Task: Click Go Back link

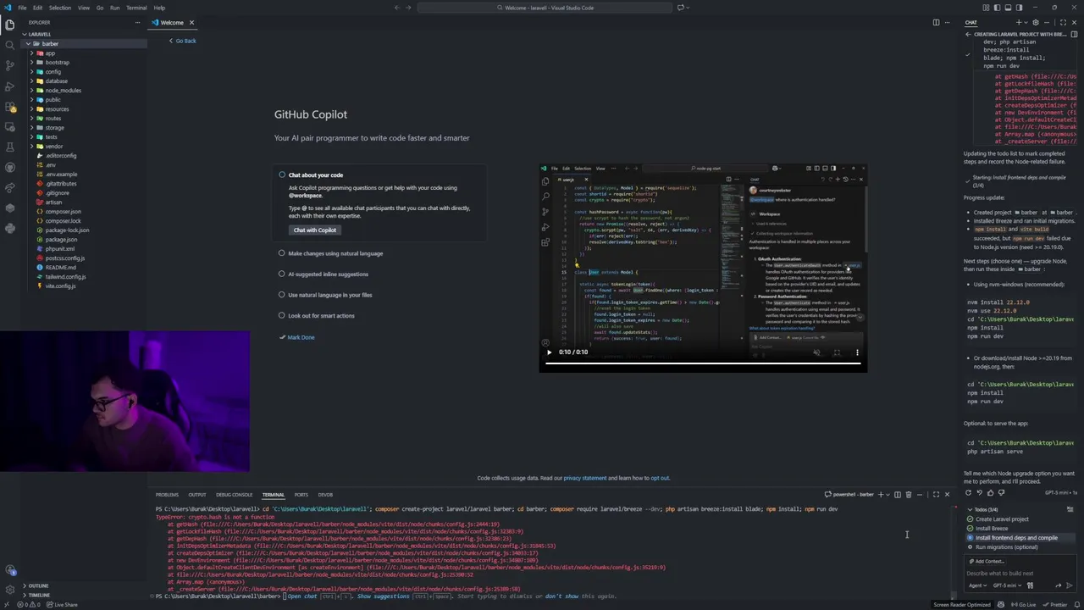Action: 183,41
